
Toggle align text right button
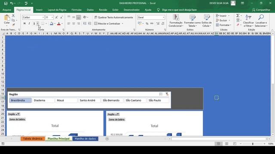point(78,24)
